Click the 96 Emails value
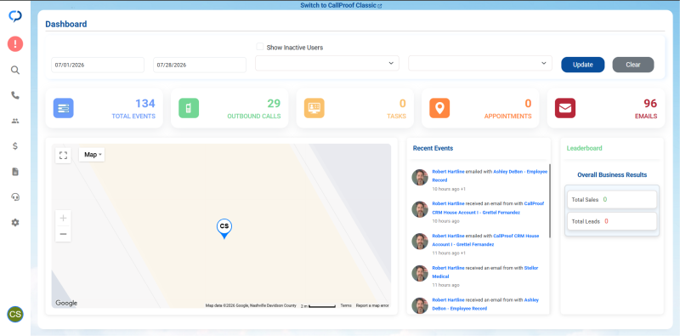This screenshot has height=336, width=680. tap(650, 103)
